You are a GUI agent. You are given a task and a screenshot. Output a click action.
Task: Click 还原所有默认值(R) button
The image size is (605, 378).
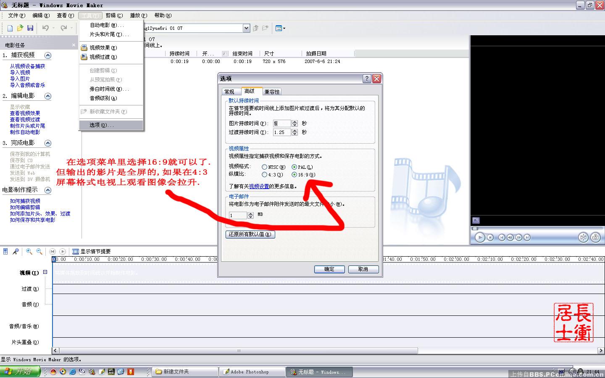point(250,234)
